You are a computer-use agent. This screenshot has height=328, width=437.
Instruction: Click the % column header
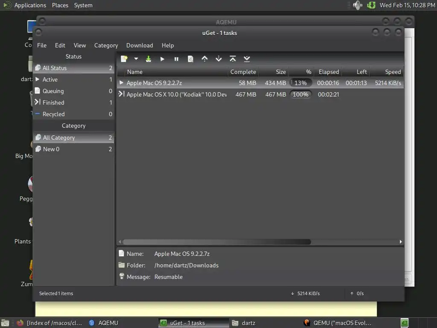301,72
